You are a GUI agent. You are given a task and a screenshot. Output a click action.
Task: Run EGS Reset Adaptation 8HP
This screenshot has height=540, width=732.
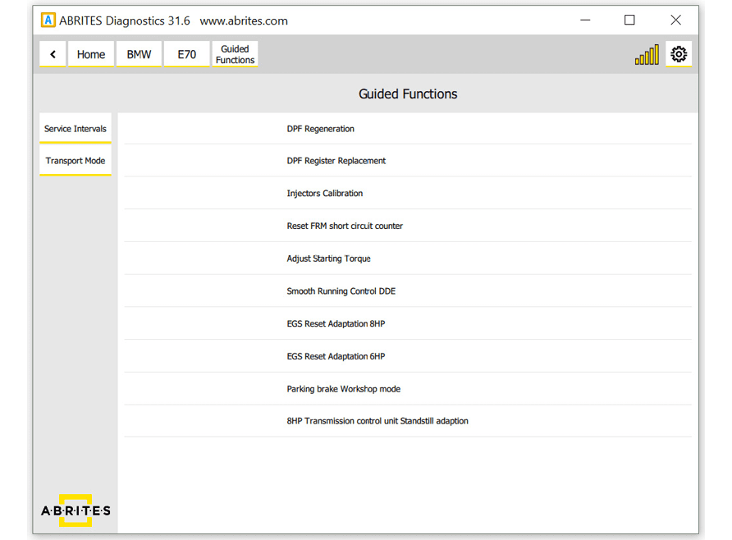pos(336,324)
